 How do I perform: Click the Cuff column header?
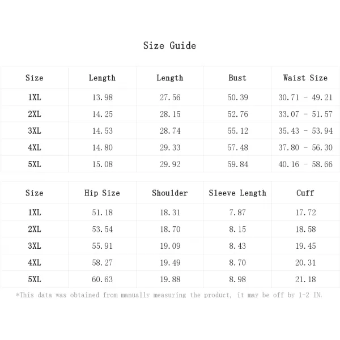(x=305, y=193)
